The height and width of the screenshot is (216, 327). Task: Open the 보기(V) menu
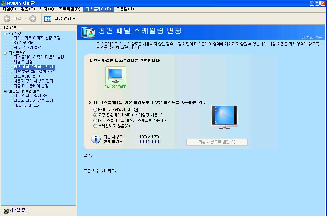click(x=47, y=9)
